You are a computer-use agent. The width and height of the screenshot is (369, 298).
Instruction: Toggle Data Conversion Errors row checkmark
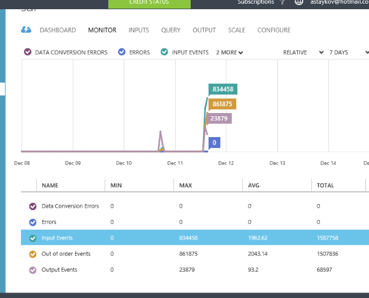pos(33,206)
